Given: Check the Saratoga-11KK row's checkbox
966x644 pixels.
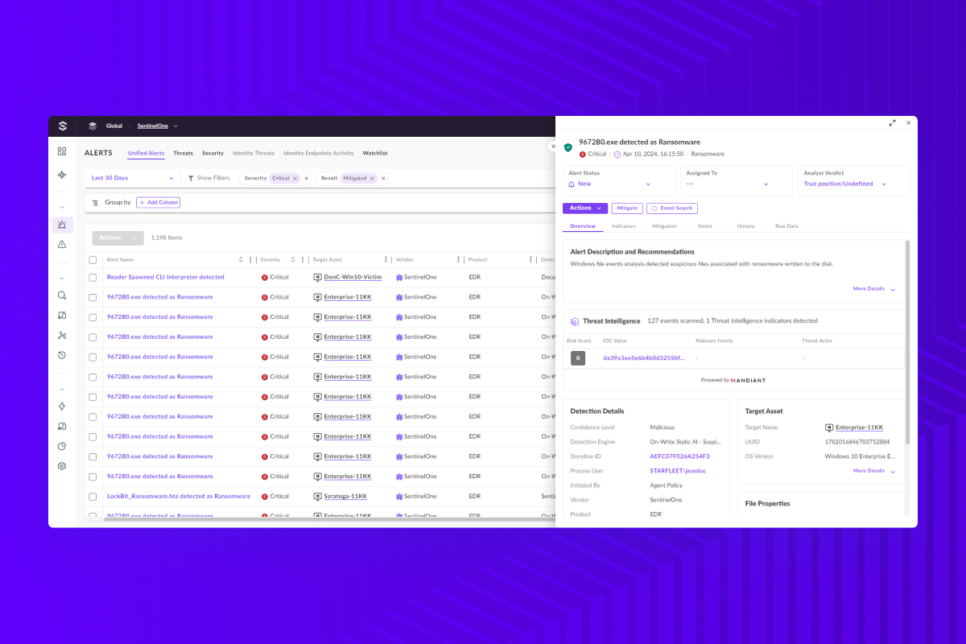Looking at the screenshot, I should coord(93,497).
